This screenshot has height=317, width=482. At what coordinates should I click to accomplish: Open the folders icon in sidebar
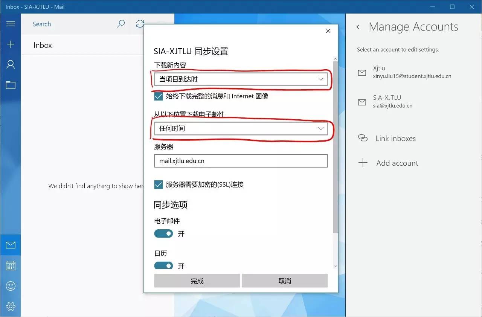pos(11,85)
